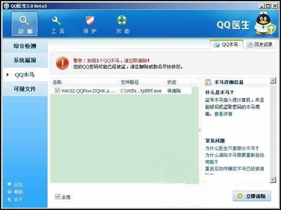The width and height of the screenshot is (281, 210).
Task: Click the Win32.QQPsw.DQHX.a trojan name
Action: (x=88, y=91)
